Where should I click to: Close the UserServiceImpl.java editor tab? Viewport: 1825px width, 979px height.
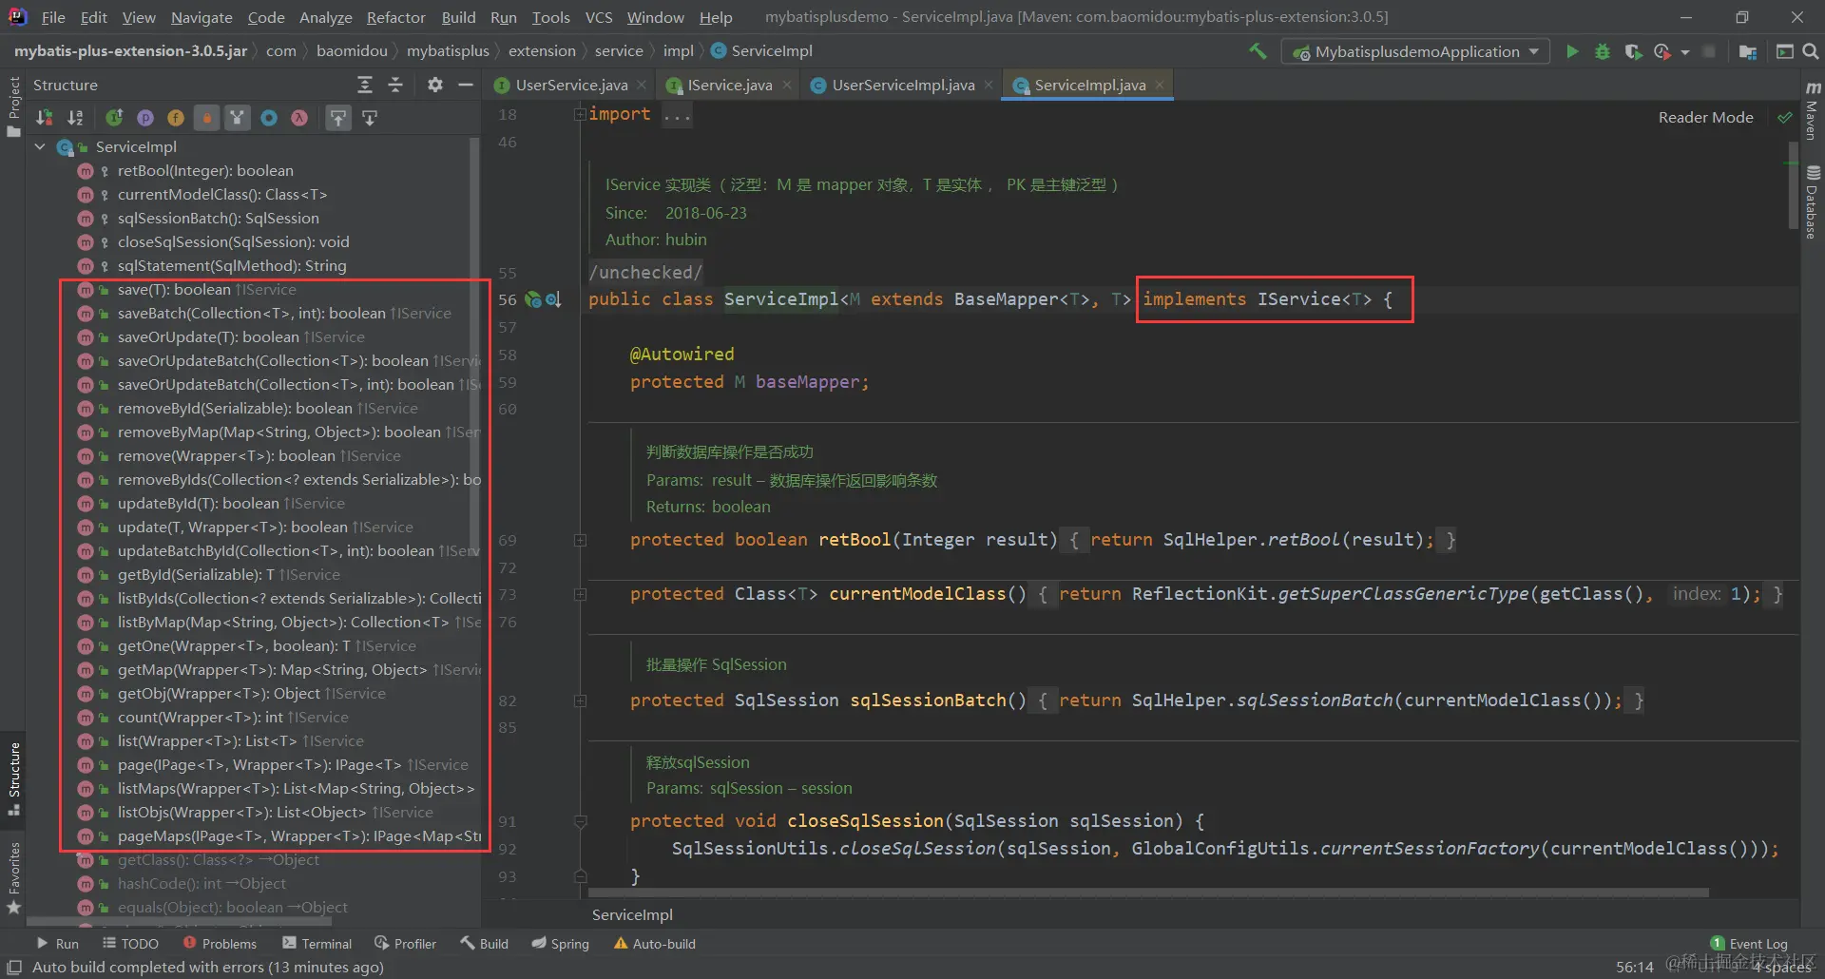click(989, 85)
